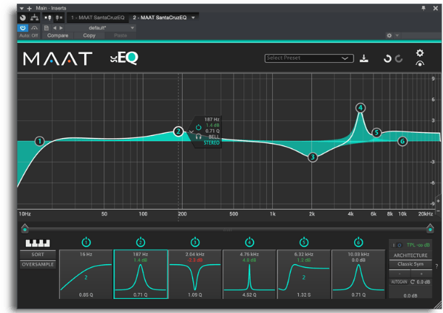Click the 0.0 dB output gain value
Screen dimensions: 443x313
pyautogui.click(x=410, y=295)
